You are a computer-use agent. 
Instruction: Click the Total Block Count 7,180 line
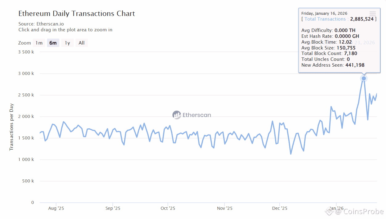point(329,53)
